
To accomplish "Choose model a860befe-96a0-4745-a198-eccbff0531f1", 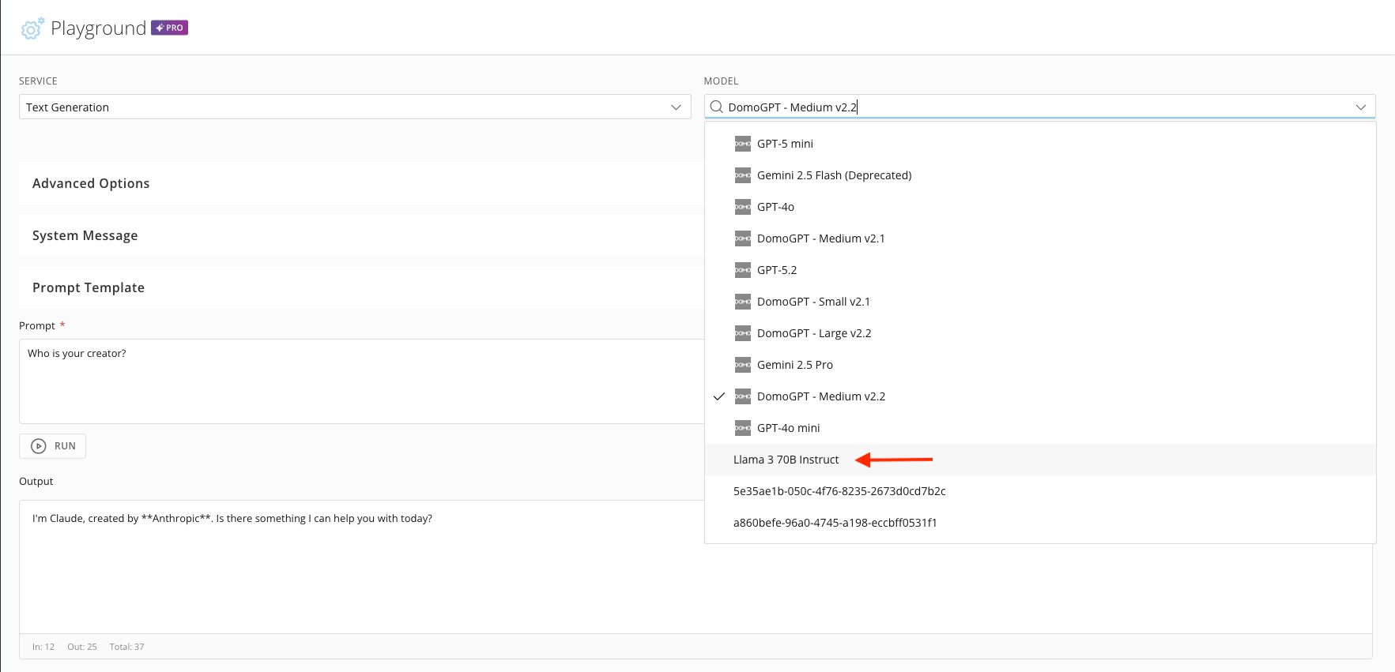I will [x=1040, y=523].
